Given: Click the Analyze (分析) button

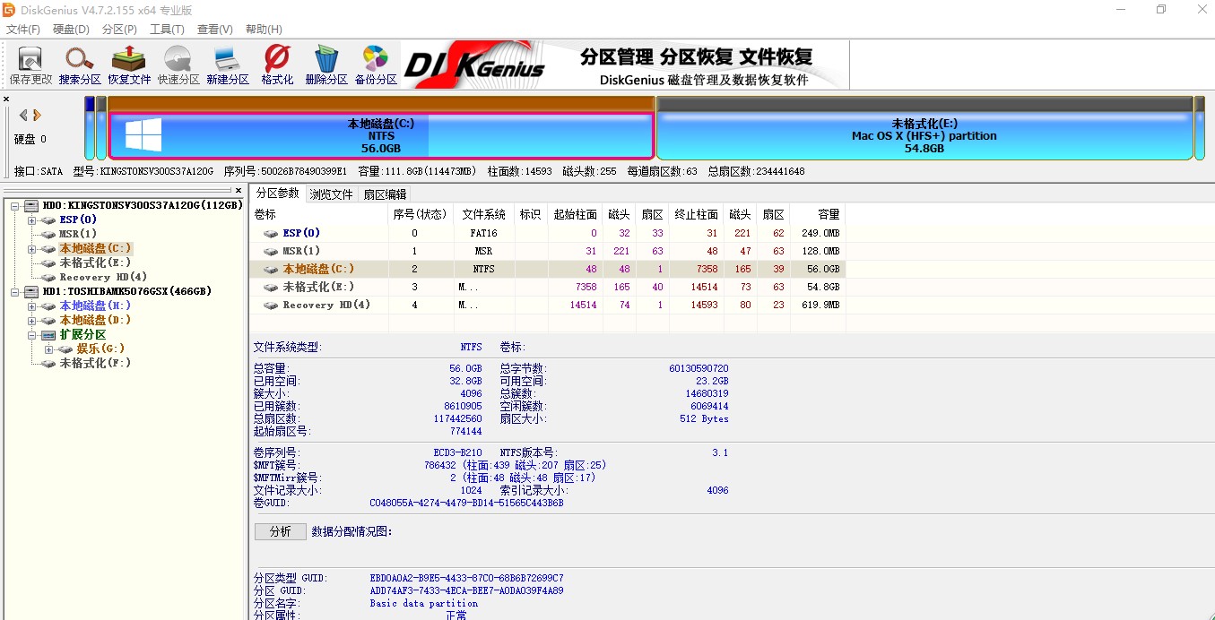Looking at the screenshot, I should pos(281,531).
